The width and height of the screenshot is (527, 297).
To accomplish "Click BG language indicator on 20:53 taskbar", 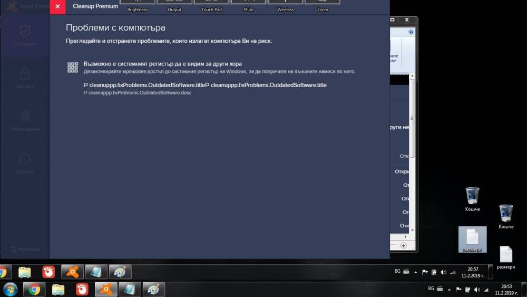I will pyautogui.click(x=431, y=289).
